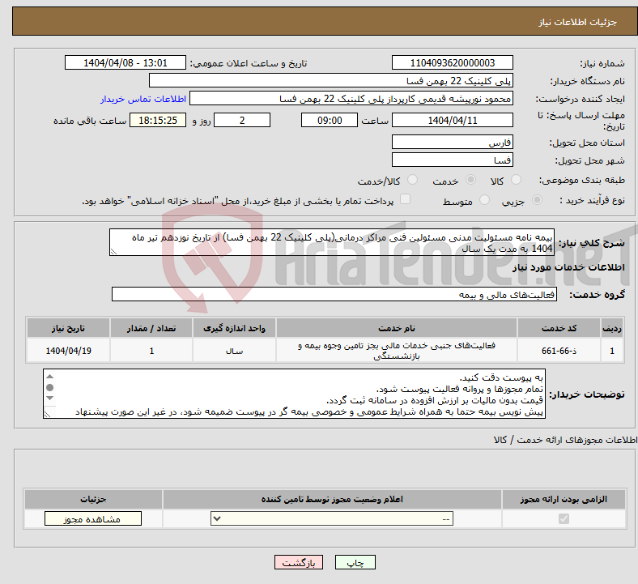Click the service code cell ذ-66-661
The image size is (638, 584).
click(x=559, y=351)
